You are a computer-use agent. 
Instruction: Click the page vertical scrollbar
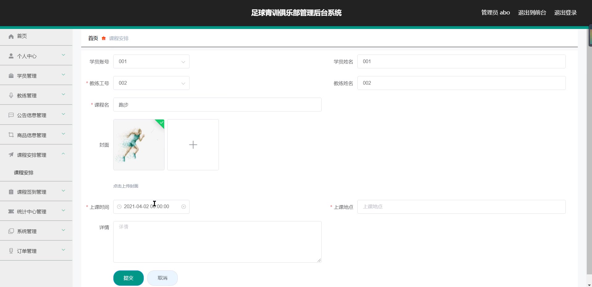coord(589,151)
